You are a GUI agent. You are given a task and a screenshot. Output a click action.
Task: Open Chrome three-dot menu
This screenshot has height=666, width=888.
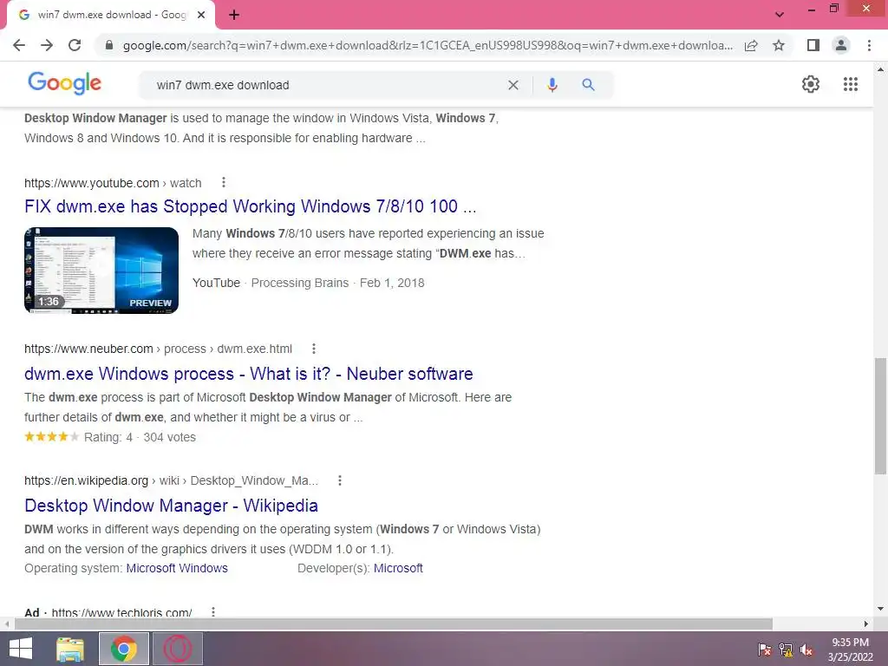(869, 45)
